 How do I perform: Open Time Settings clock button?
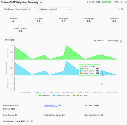pyautogui.click(x=121, y=41)
